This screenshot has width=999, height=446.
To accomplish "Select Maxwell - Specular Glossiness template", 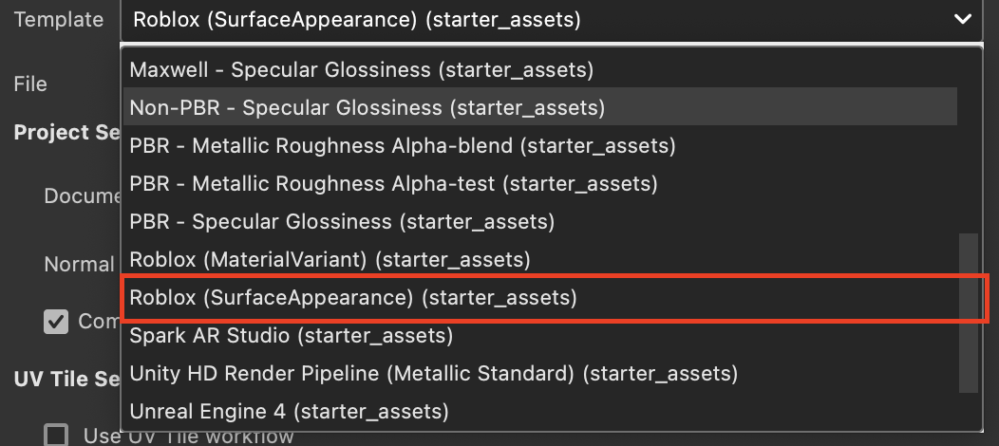I will point(361,69).
